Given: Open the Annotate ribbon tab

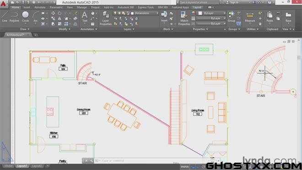Looking at the screenshot, I should pyautogui.click(x=40, y=7).
